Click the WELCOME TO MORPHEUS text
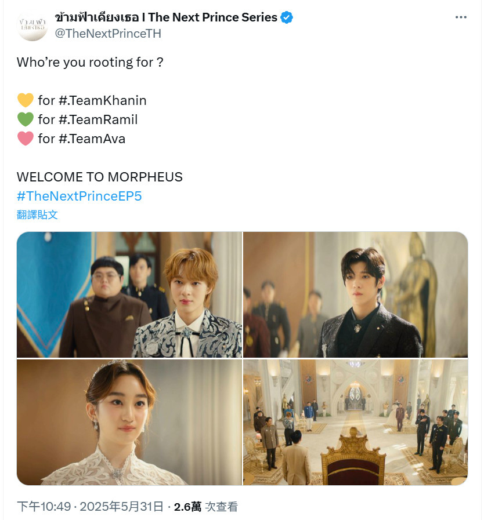This screenshot has width=484, height=520. pyautogui.click(x=100, y=177)
